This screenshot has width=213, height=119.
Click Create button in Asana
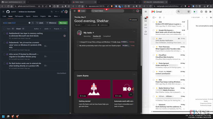pos(82,11)
